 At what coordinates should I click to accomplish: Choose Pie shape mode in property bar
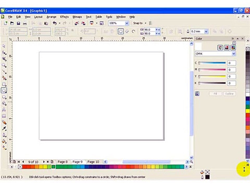pyautogui.click(x=127, y=31)
